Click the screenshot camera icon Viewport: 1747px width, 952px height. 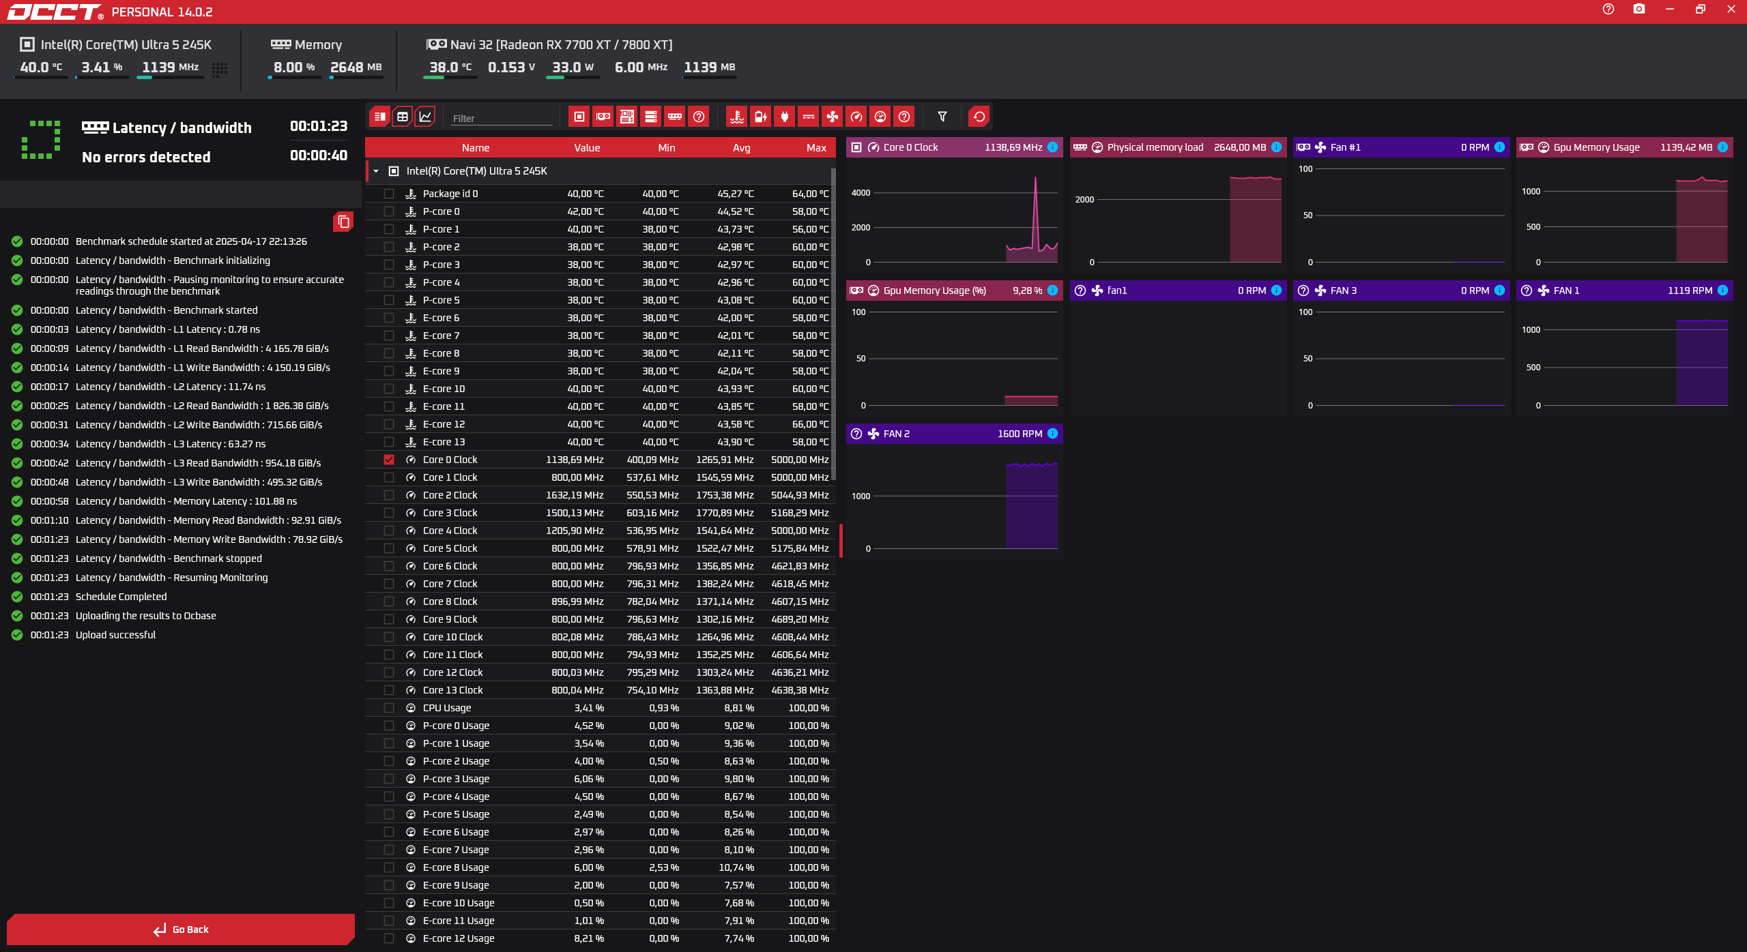tap(1638, 10)
